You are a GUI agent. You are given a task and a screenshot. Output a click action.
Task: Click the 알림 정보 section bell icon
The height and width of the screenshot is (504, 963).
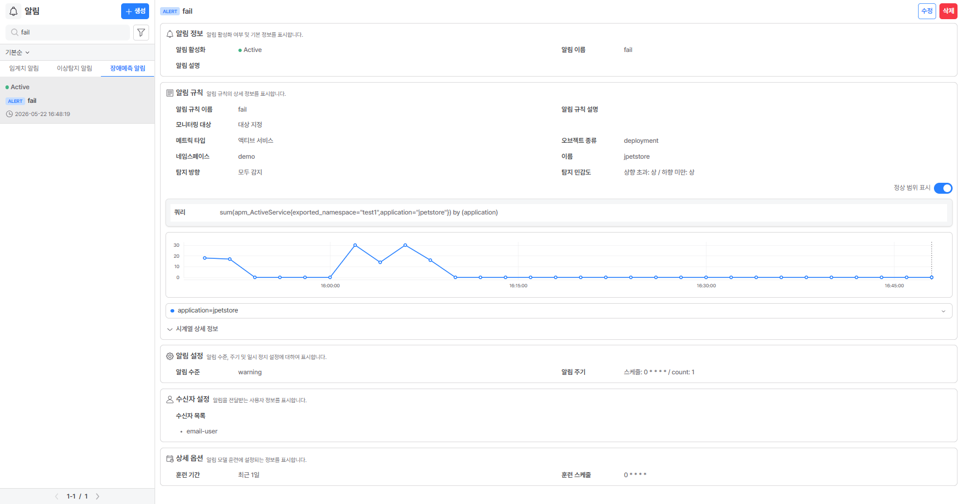point(170,34)
